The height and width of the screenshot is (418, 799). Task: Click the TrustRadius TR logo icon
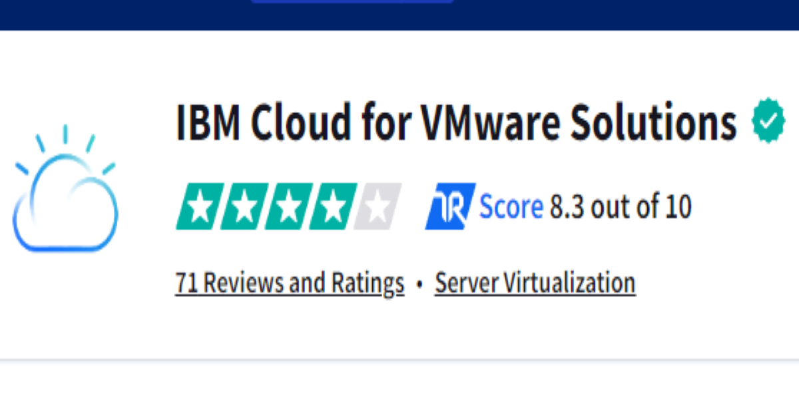coord(450,207)
